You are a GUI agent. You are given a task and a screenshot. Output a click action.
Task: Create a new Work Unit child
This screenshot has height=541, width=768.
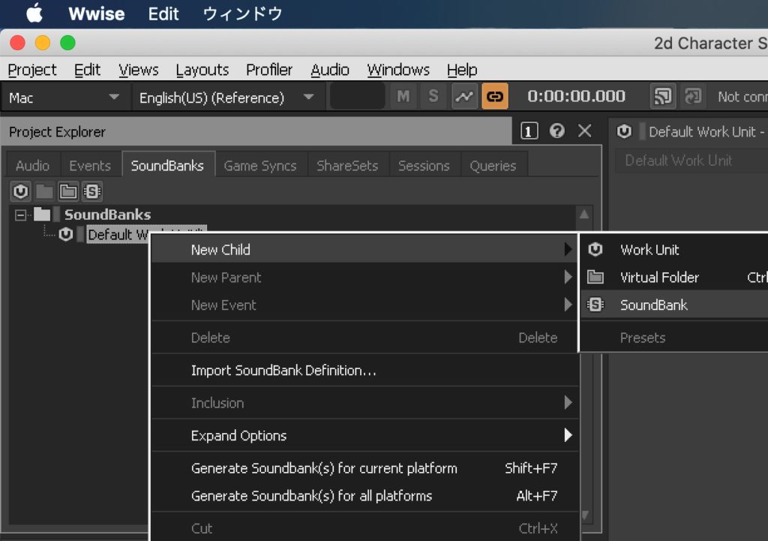(674, 249)
